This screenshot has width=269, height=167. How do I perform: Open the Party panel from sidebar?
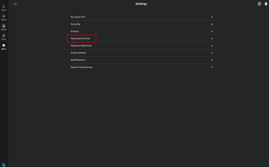coord(4,36)
